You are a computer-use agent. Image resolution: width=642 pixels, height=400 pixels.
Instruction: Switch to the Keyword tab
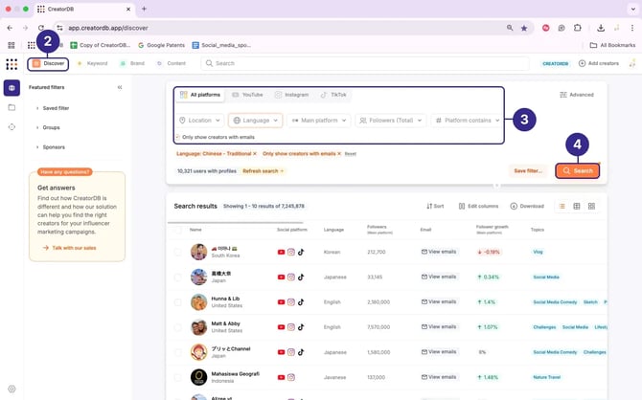point(92,63)
